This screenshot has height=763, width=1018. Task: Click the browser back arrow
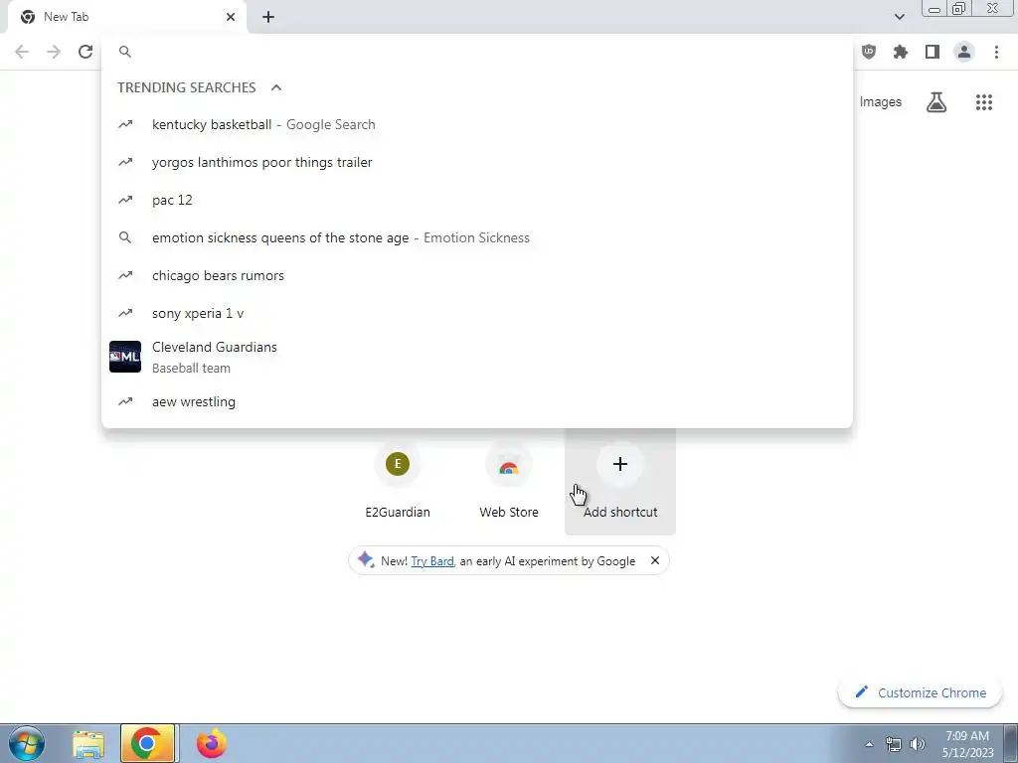point(22,52)
